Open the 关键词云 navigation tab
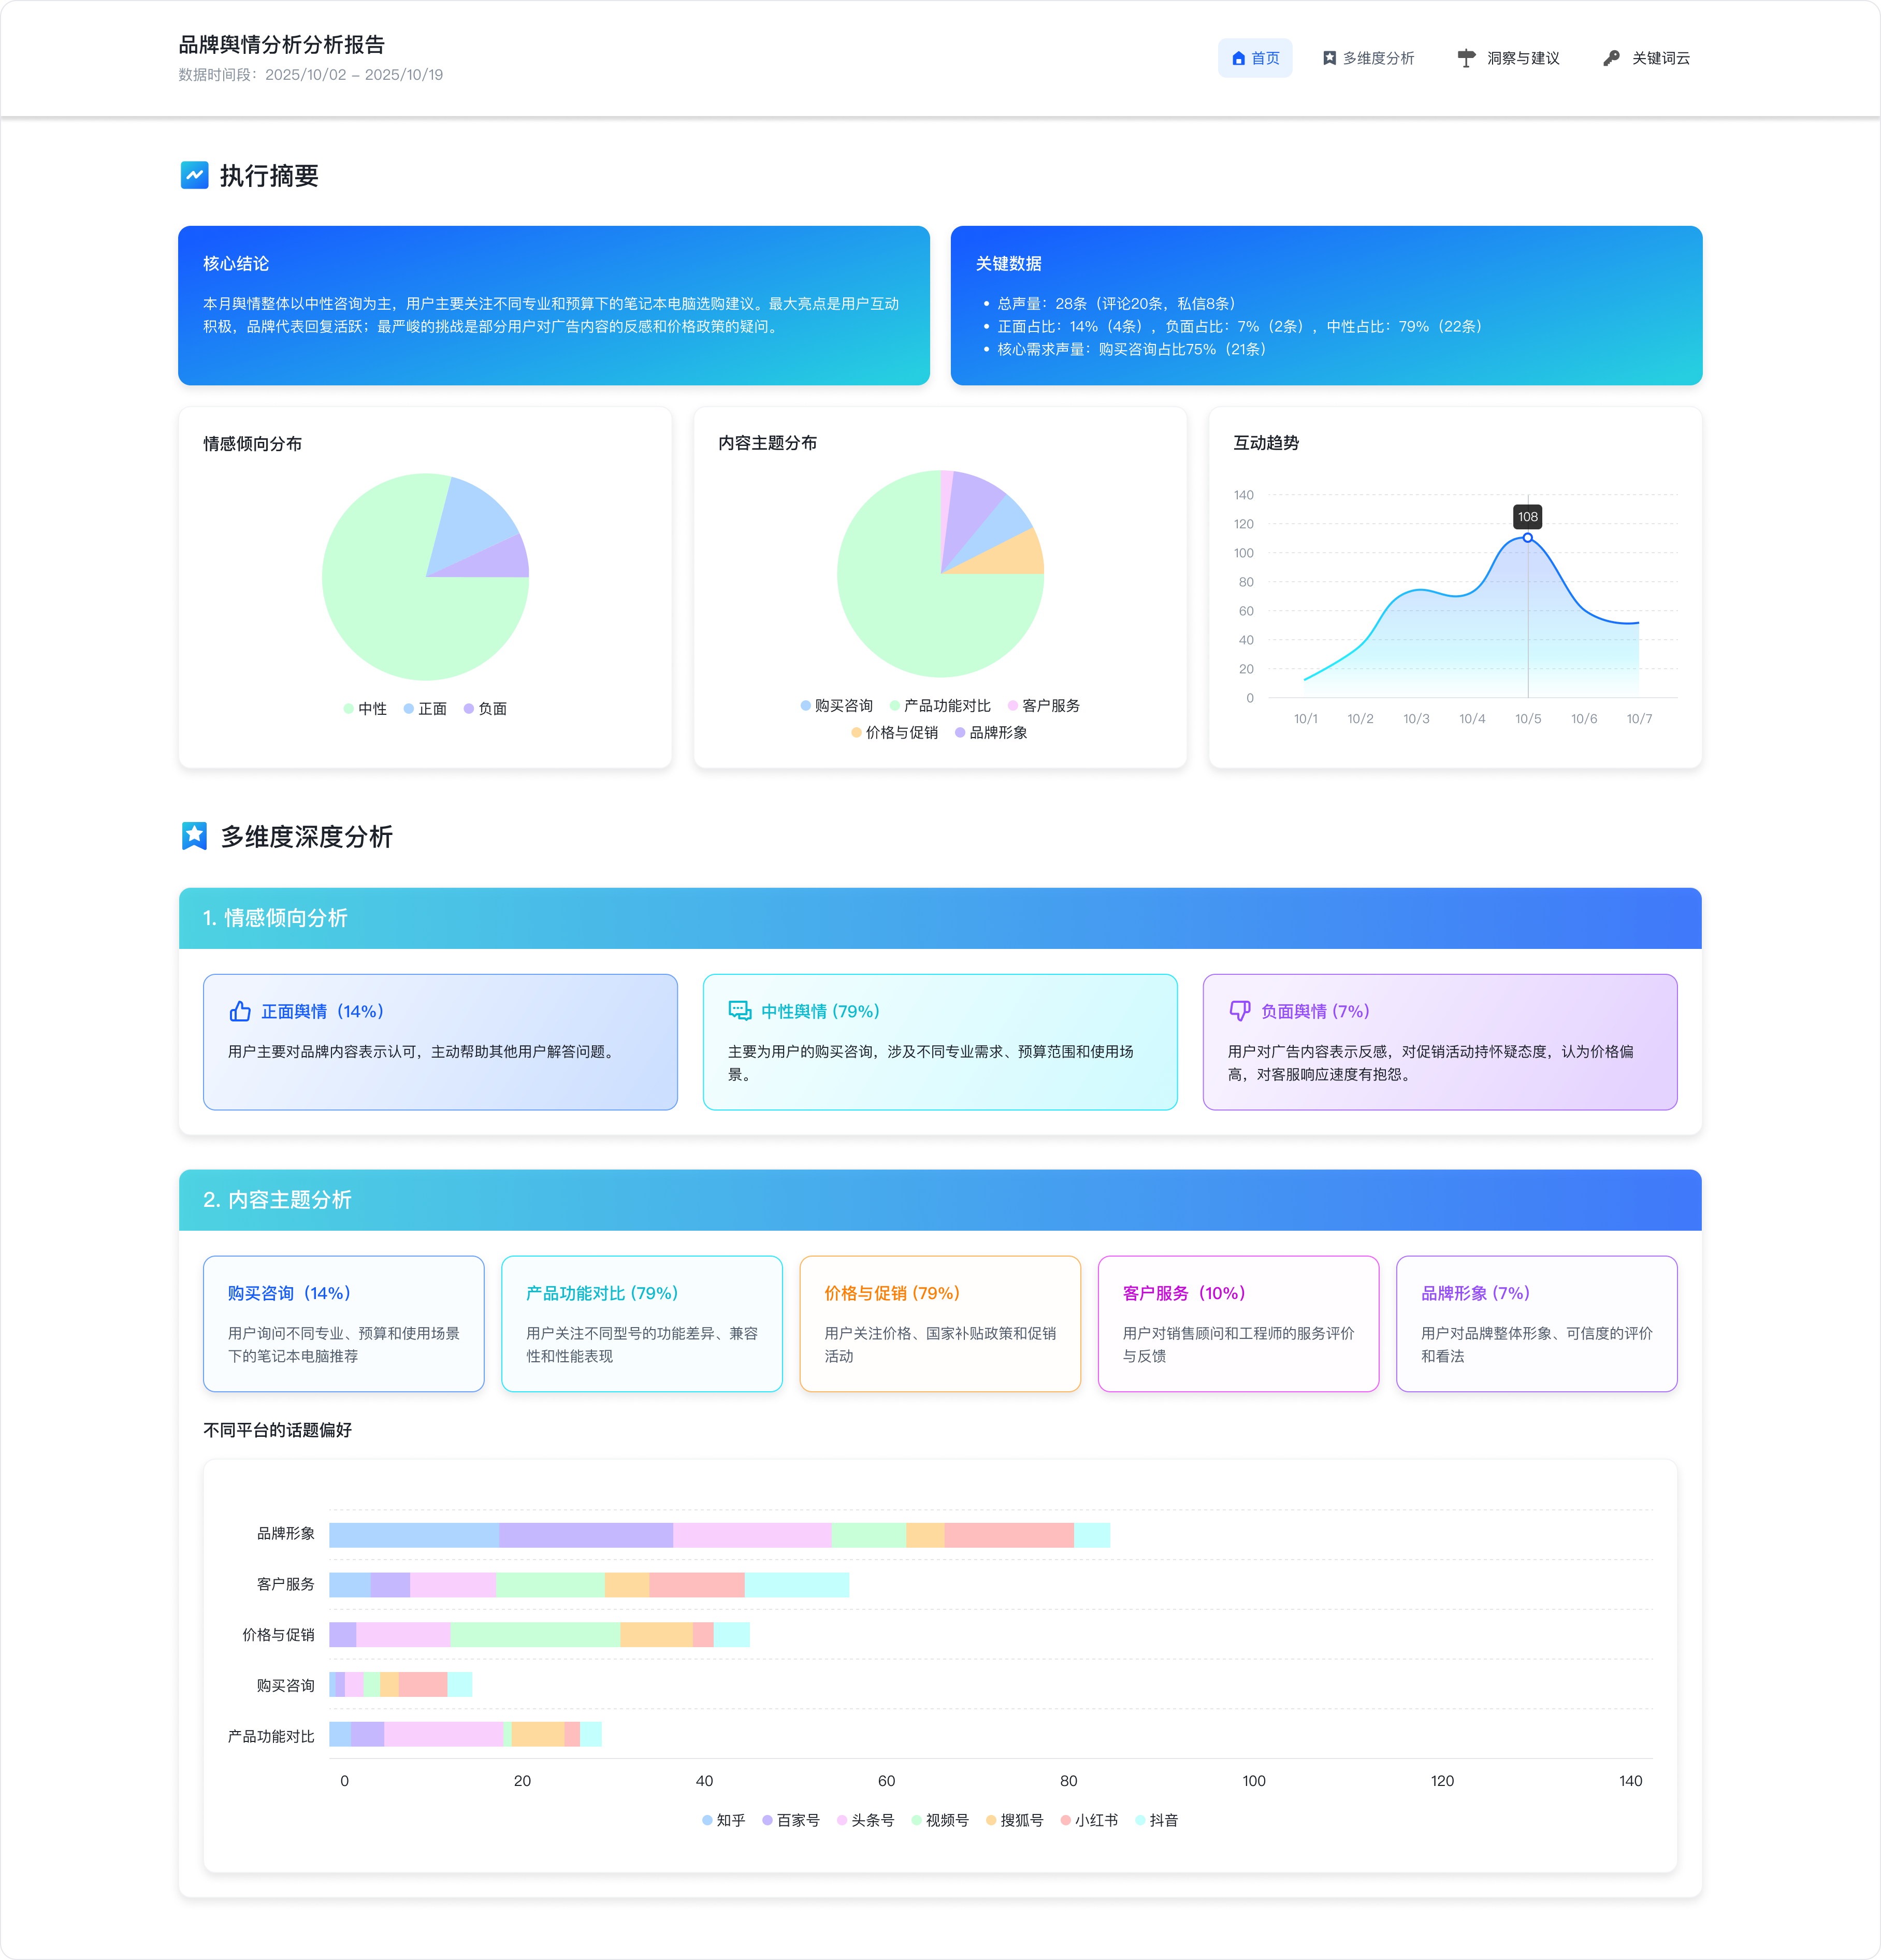 [1646, 58]
